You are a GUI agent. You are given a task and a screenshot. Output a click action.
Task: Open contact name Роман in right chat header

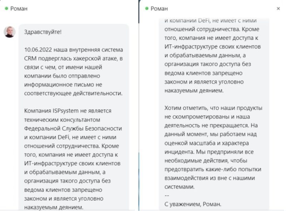click(x=159, y=9)
